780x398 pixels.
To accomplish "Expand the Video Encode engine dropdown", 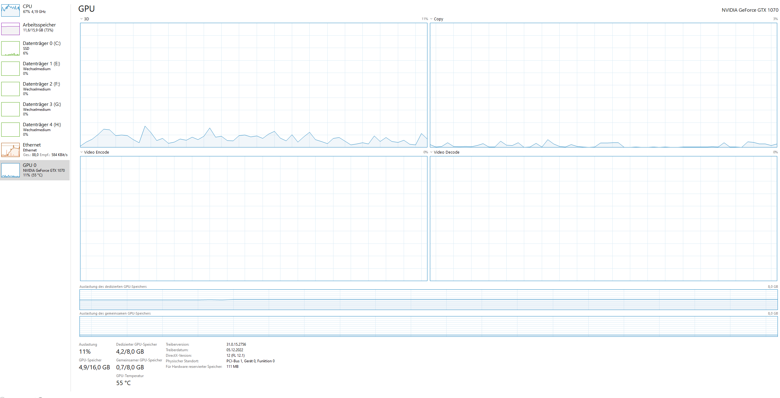I will point(82,152).
